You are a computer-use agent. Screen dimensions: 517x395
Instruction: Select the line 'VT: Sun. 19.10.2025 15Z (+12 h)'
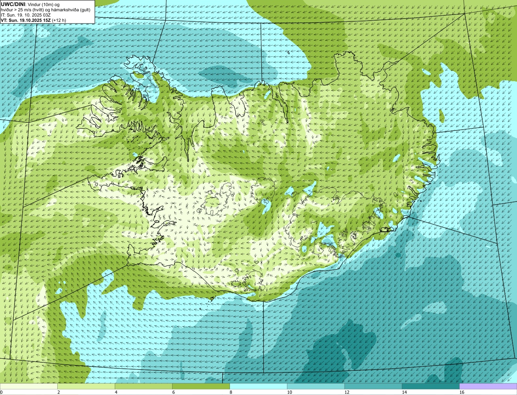coord(34,20)
